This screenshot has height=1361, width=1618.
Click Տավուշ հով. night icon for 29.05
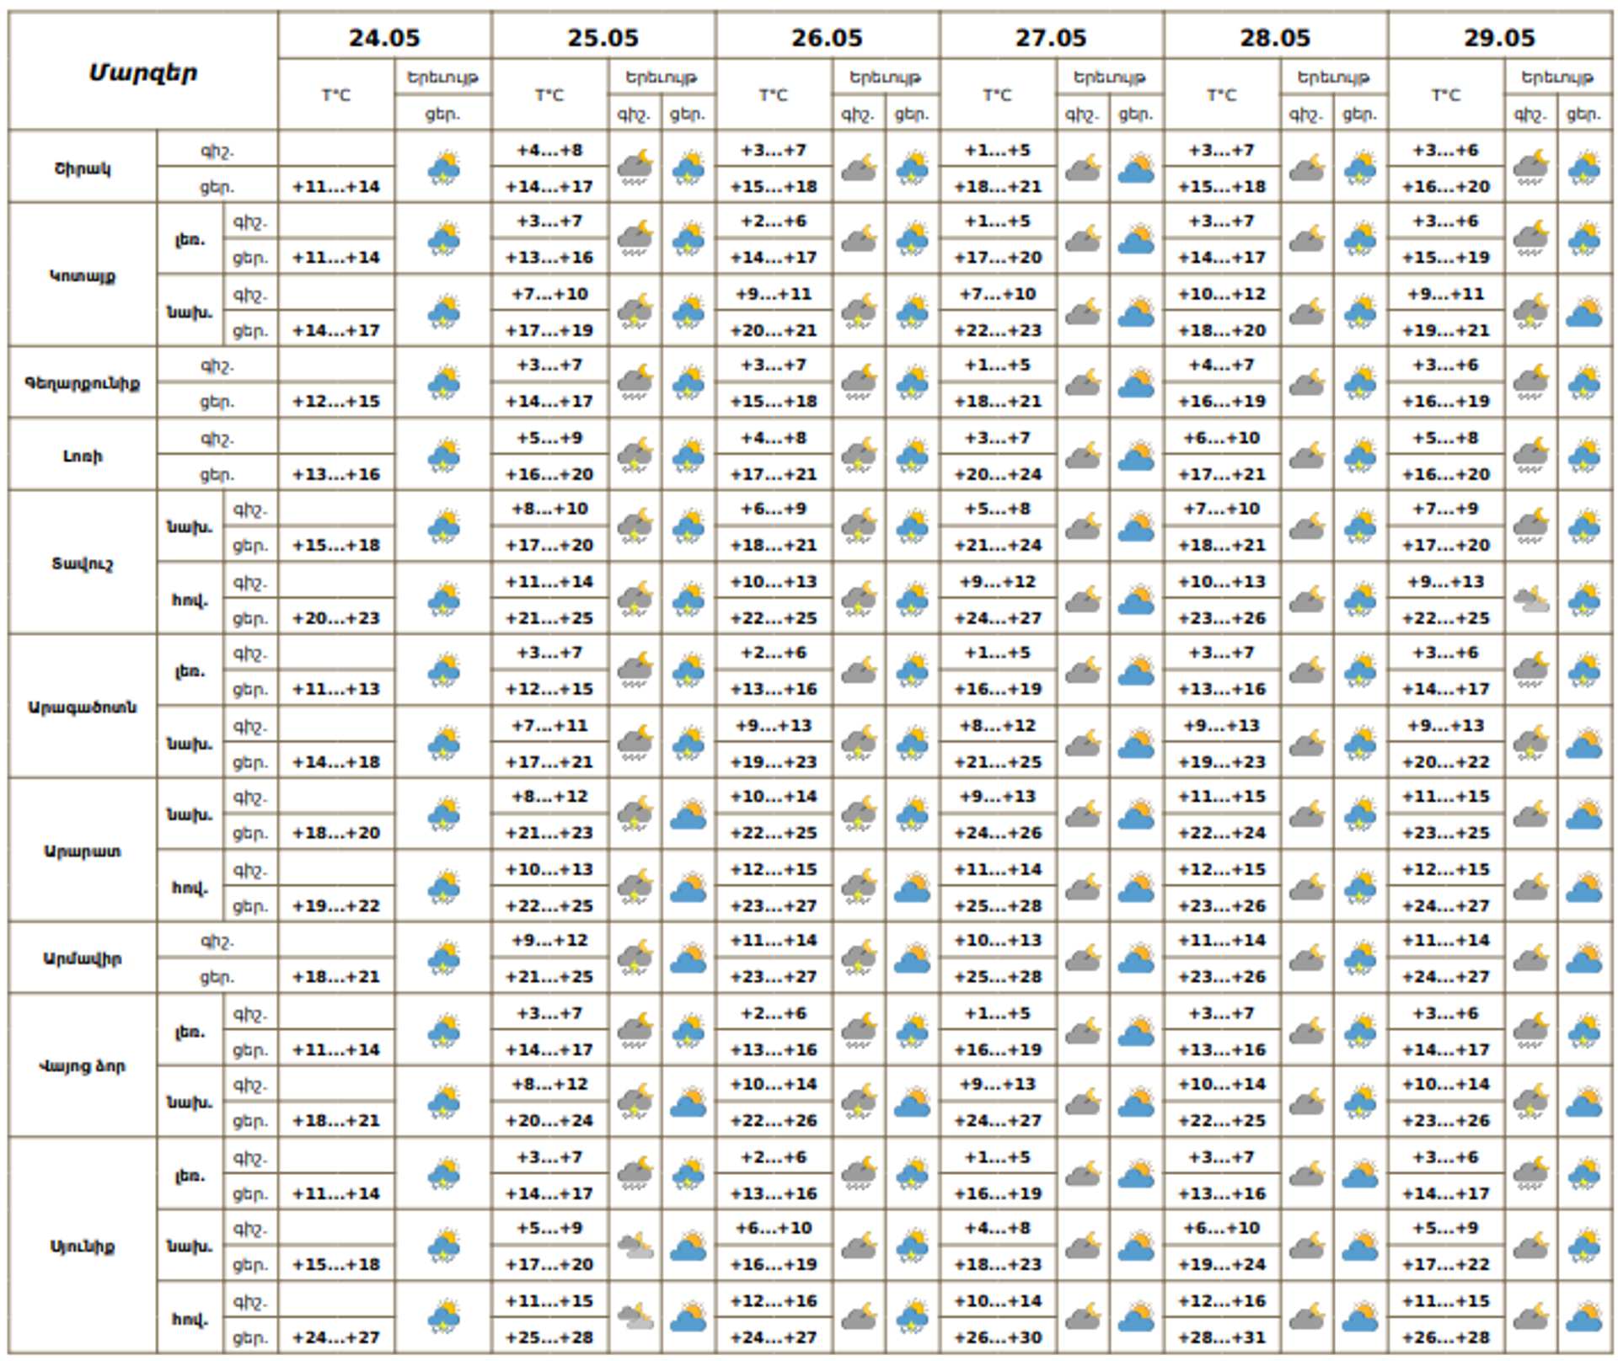(x=1530, y=600)
